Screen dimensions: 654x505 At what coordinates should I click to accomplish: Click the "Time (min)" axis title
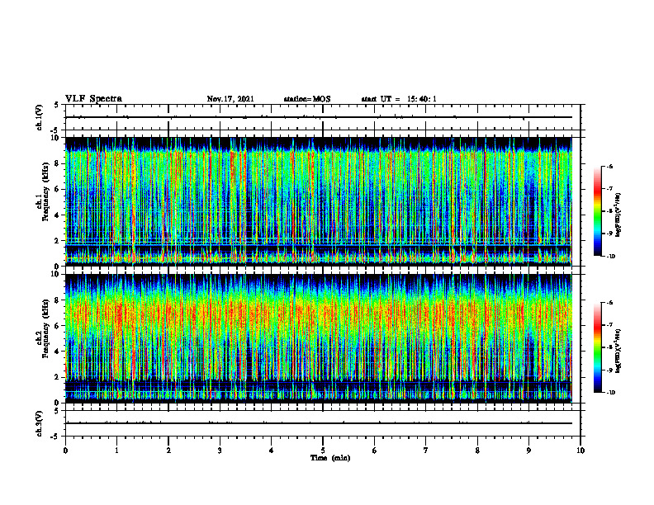(x=330, y=458)
